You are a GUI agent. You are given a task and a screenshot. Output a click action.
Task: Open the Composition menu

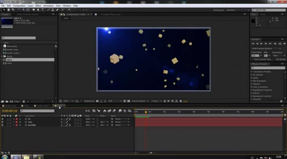[x=19, y=6]
